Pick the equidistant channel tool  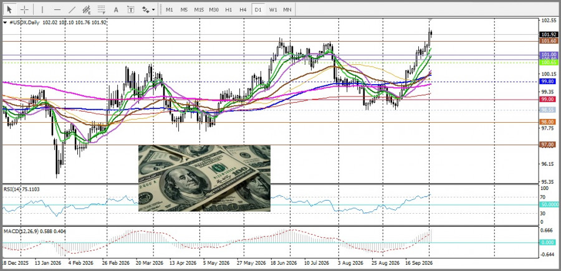[x=86, y=9]
